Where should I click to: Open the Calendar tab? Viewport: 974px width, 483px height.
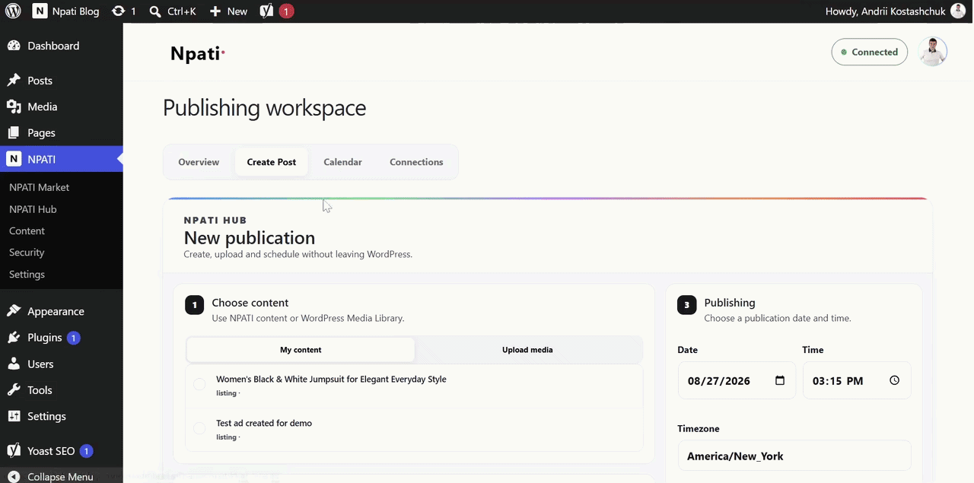[342, 162]
